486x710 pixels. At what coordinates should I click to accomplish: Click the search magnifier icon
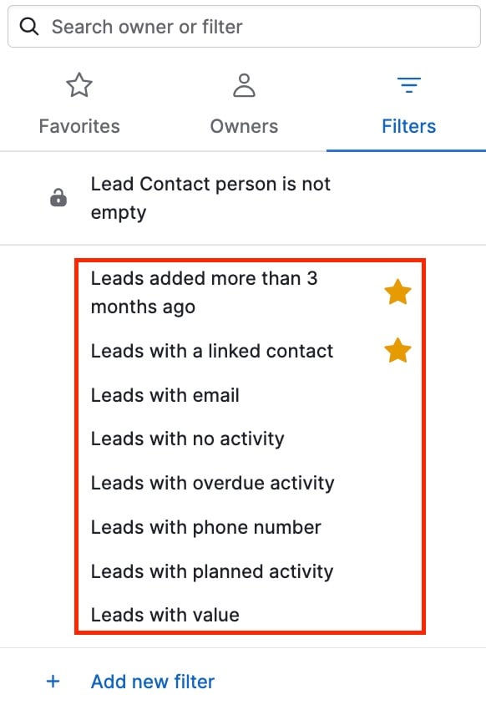(x=28, y=26)
